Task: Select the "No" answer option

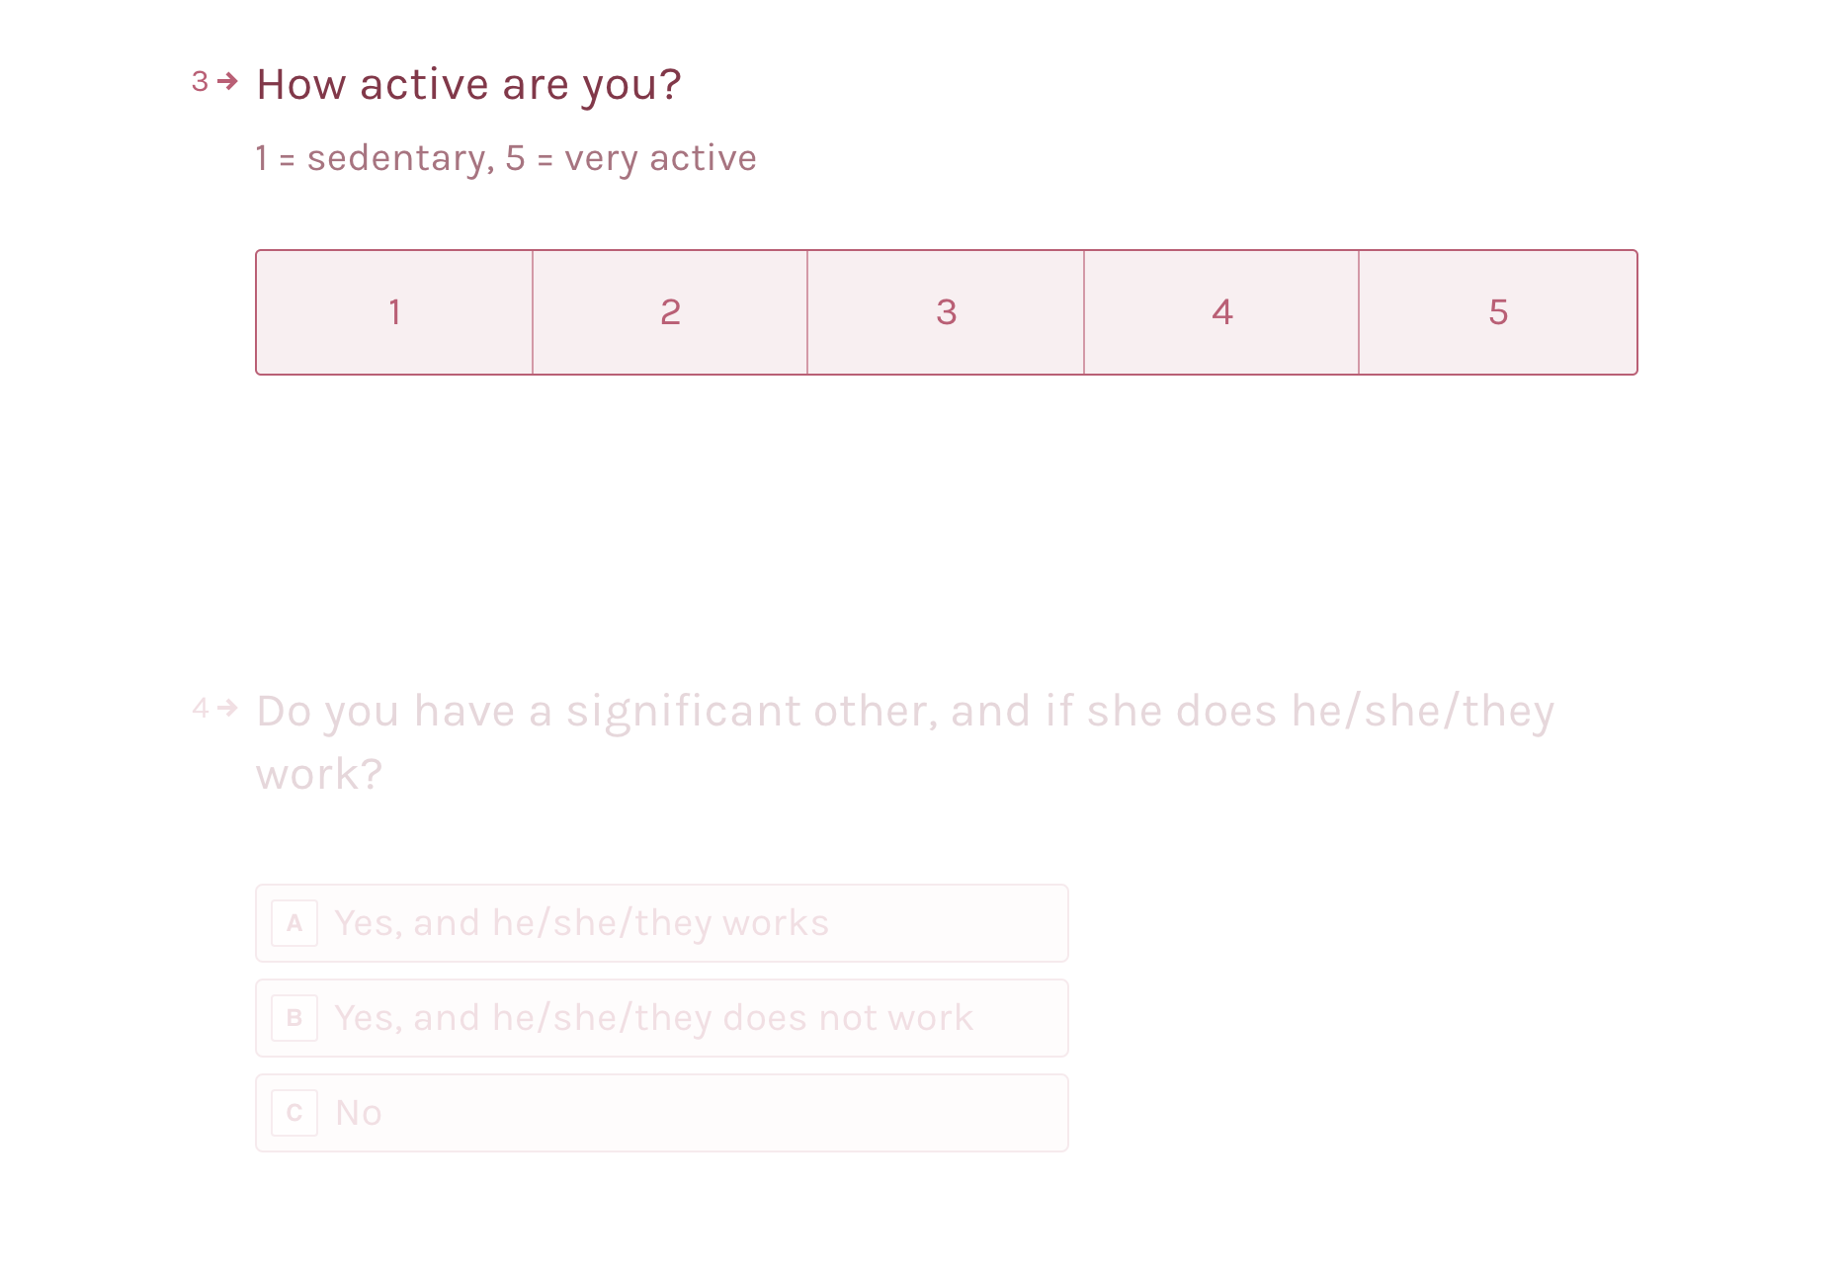Action: pyautogui.click(x=661, y=1113)
